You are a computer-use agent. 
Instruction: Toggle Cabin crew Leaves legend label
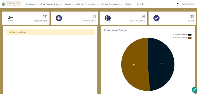click(180, 38)
